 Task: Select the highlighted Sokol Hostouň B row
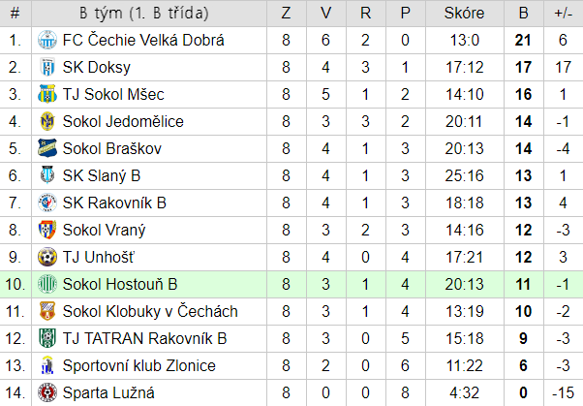291,284
